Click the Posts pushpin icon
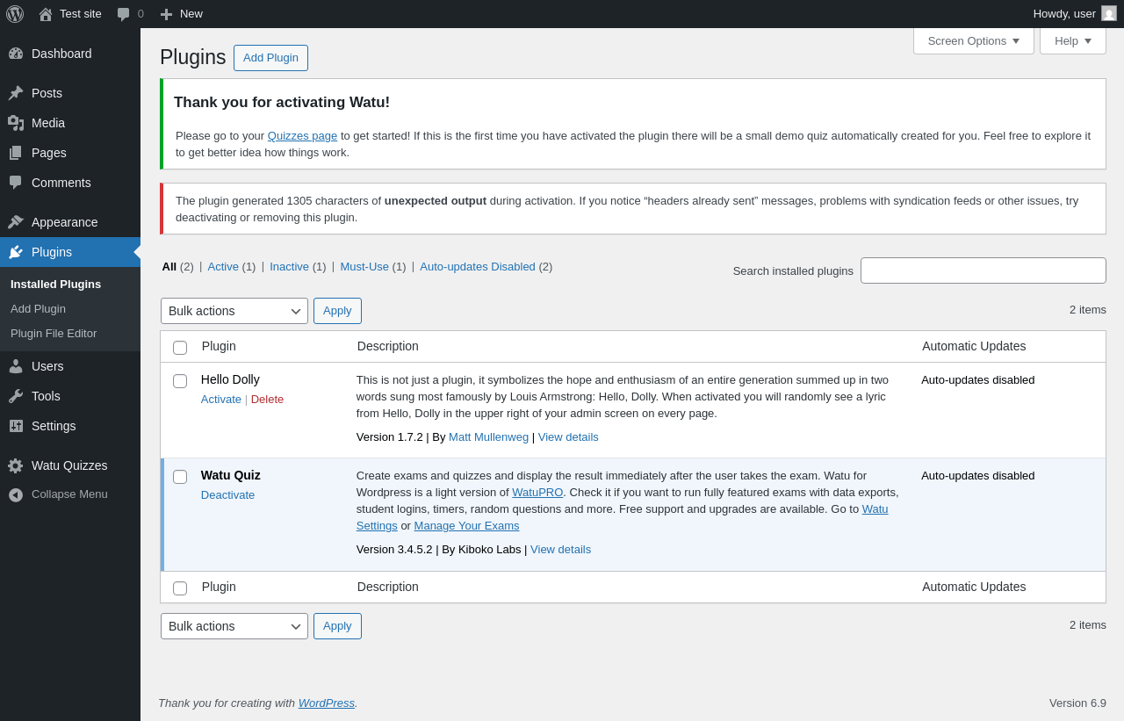1124x721 pixels. (16, 93)
